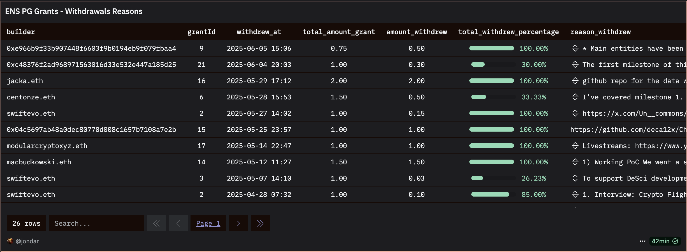Select the 26 rows count label
Screen dimensions: 687x252
pyautogui.click(x=26, y=223)
